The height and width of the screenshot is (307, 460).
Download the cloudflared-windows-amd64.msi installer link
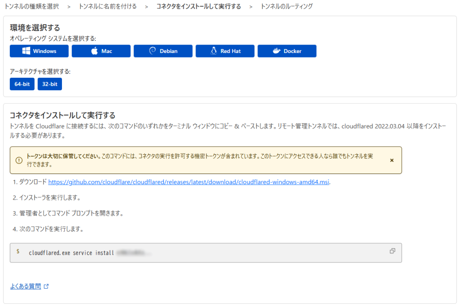click(x=189, y=182)
